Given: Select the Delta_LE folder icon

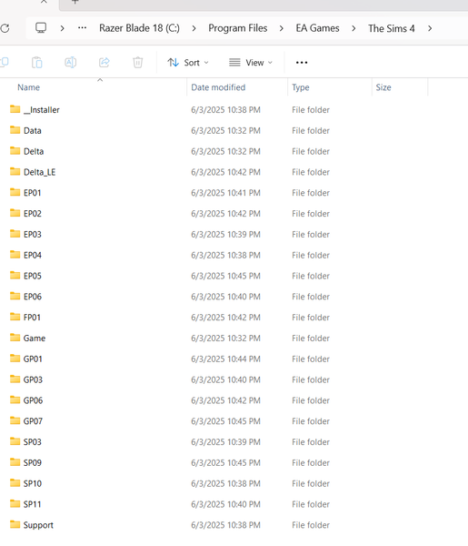Looking at the screenshot, I should click(x=15, y=172).
